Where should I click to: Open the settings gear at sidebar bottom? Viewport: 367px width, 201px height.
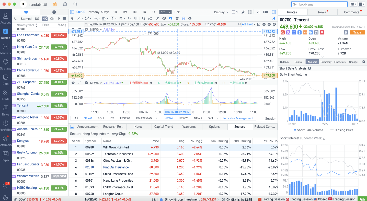[x=6, y=197]
